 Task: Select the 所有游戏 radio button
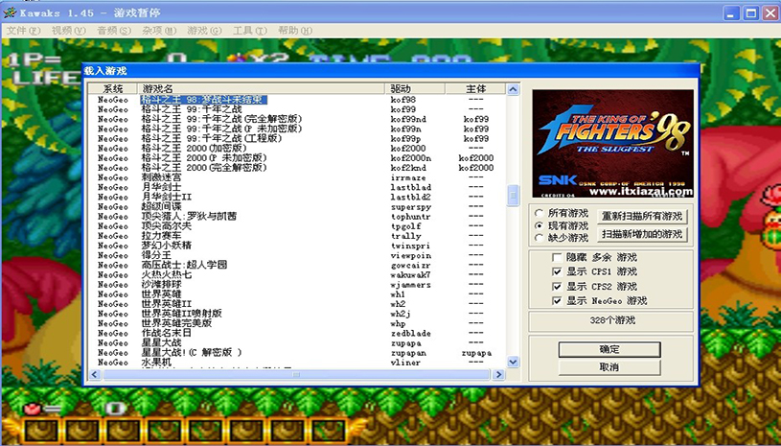539,213
